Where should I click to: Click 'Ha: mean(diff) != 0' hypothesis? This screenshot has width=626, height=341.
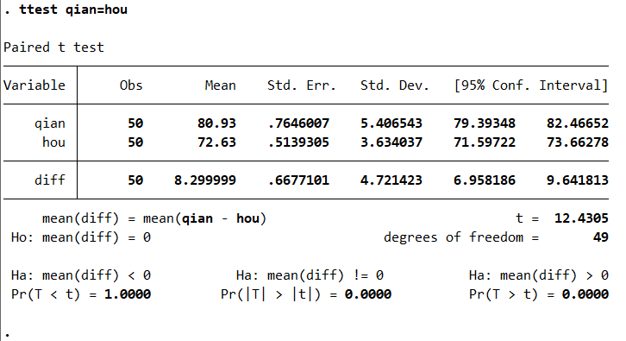pyautogui.click(x=310, y=275)
